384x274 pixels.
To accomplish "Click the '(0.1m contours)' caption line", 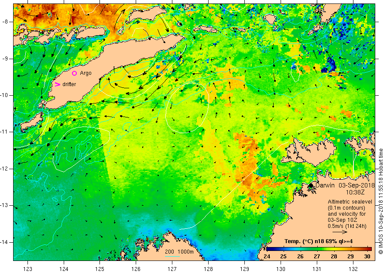I will pos(346,208).
